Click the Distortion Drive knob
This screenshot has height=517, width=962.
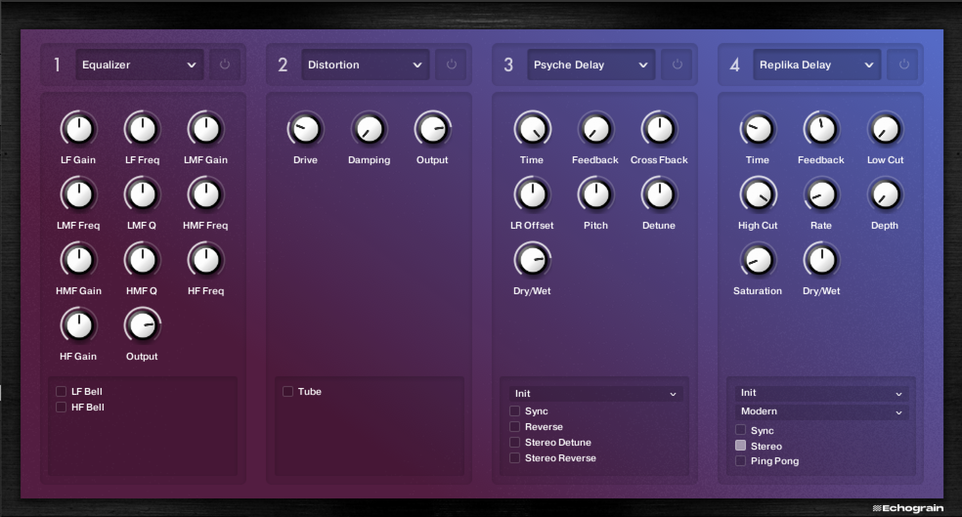[x=306, y=129]
